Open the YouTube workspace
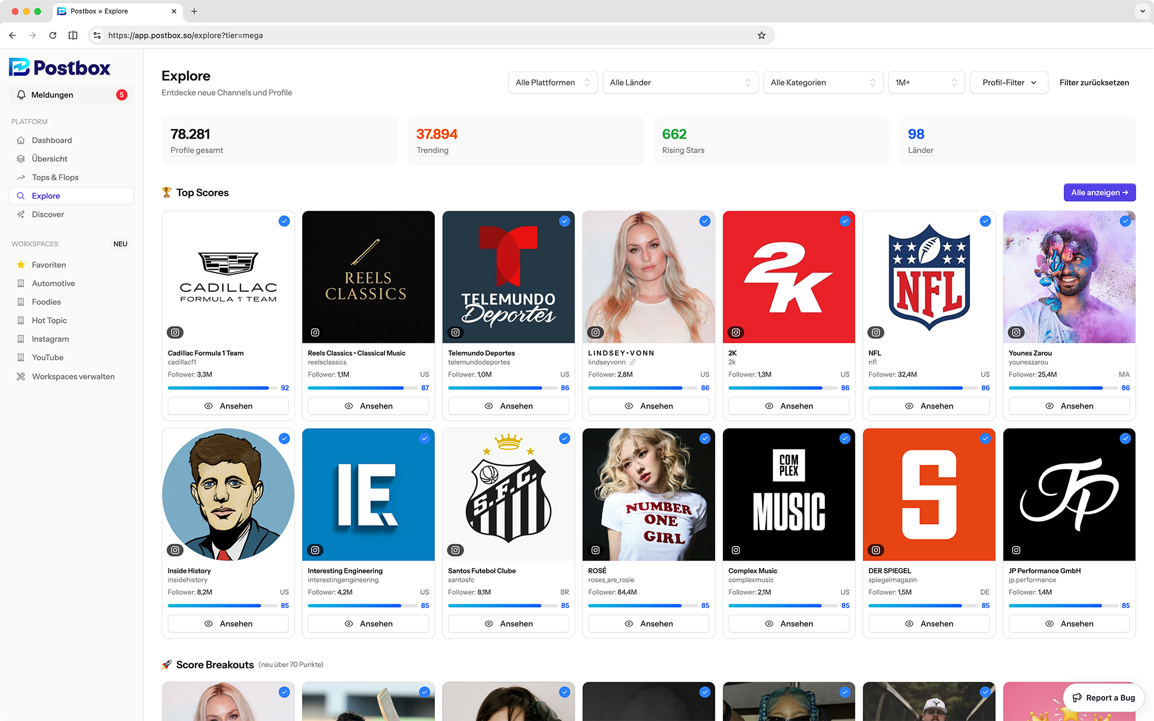Viewport: 1154px width, 721px height. [x=71, y=357]
